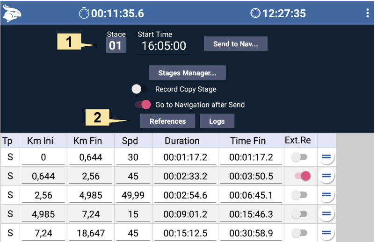Edit the Start Time field 16:05:00
This screenshot has width=377, height=242.
point(164,46)
